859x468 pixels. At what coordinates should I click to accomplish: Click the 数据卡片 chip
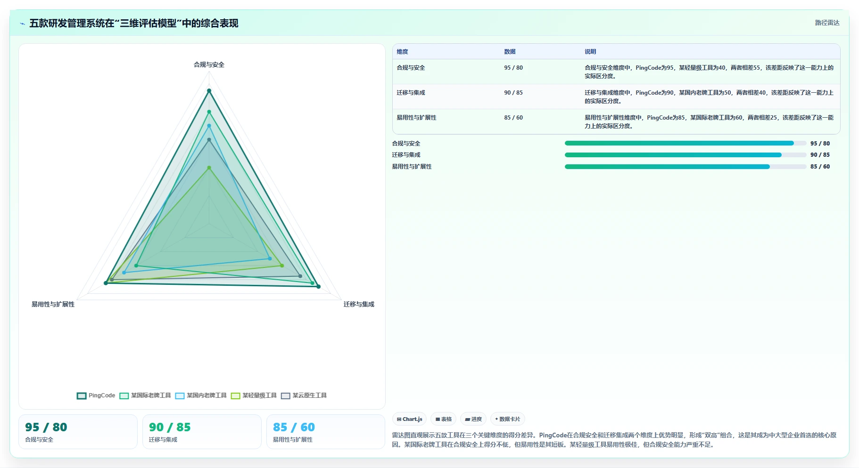508,419
